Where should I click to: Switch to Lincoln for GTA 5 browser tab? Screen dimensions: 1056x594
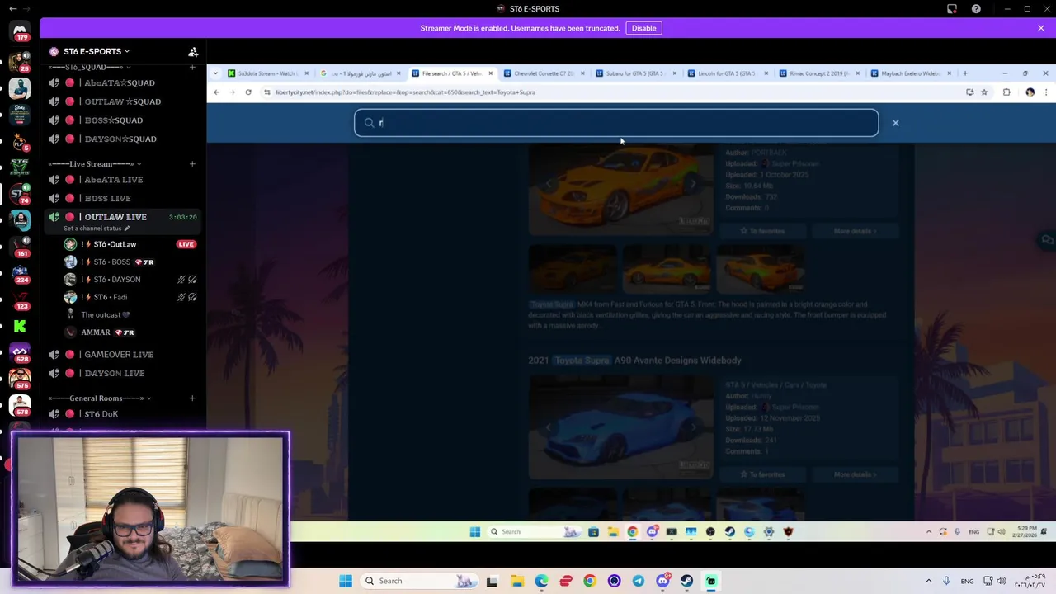pos(724,73)
